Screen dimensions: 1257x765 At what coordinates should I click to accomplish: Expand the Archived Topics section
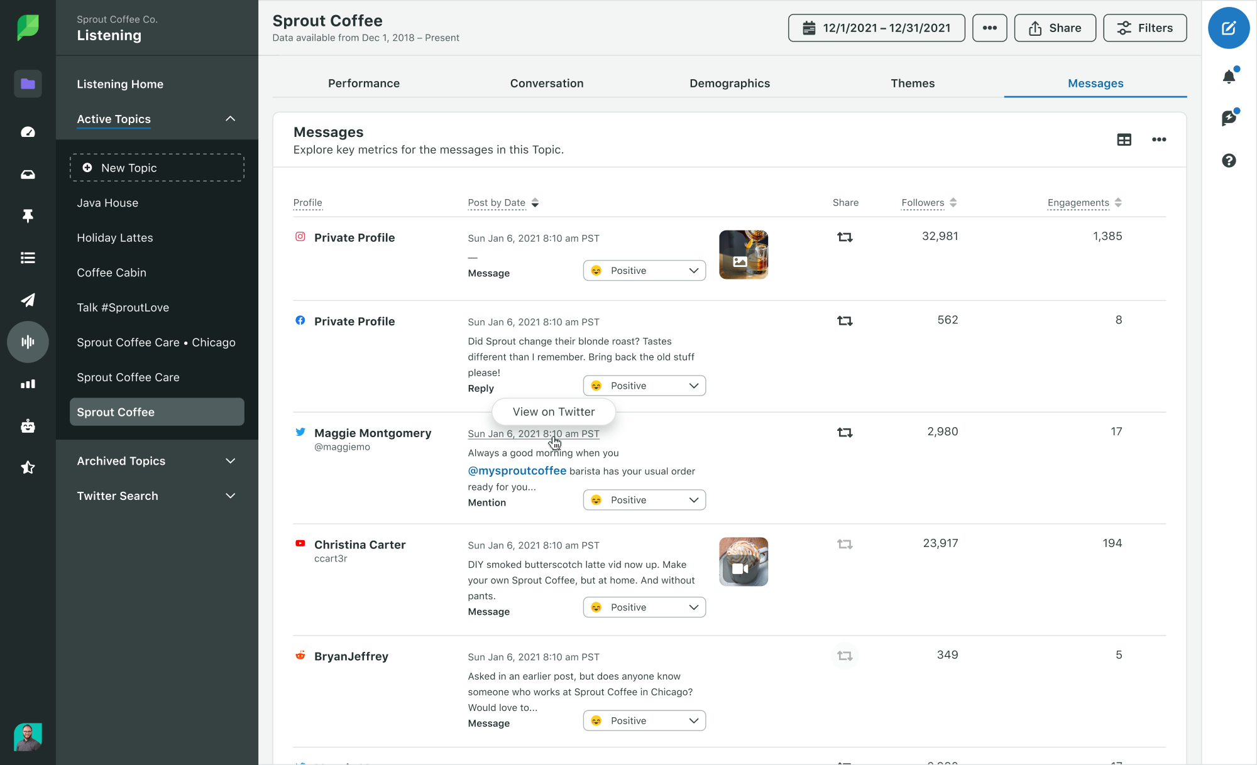(230, 461)
